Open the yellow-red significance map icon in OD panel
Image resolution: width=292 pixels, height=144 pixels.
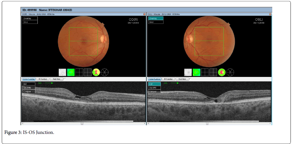tap(96, 72)
